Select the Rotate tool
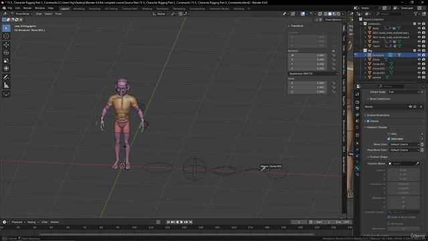This screenshot has height=241, width=428. pyautogui.click(x=6, y=52)
